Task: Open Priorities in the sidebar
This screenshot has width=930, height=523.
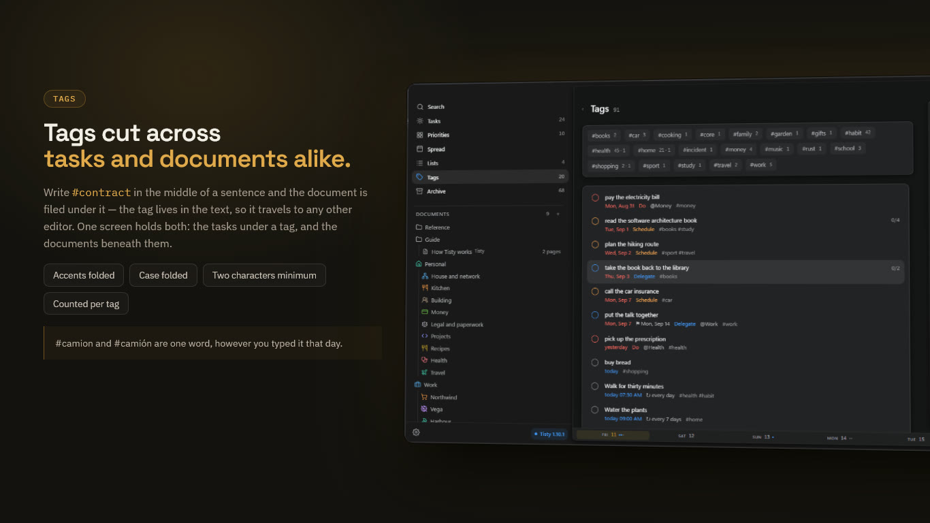Action: coord(490,135)
